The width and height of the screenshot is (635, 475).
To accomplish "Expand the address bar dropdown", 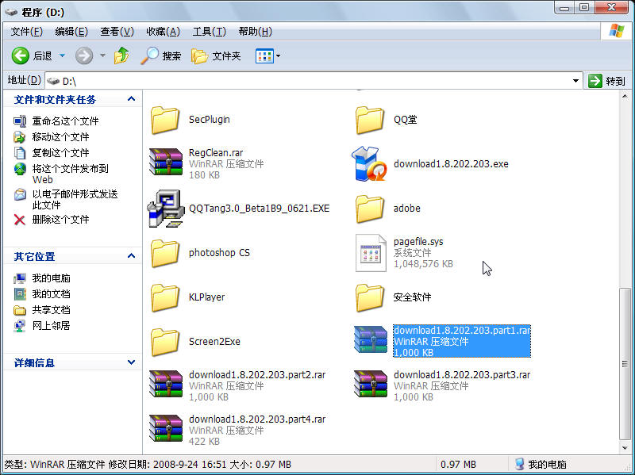I will coord(575,81).
